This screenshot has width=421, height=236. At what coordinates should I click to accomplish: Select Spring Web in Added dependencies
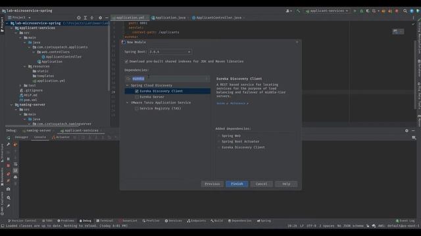click(231, 136)
